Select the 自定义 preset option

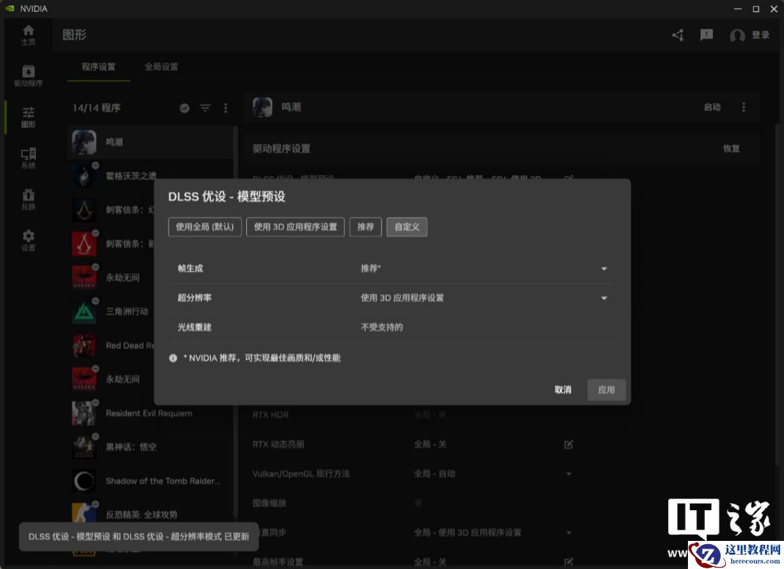407,227
